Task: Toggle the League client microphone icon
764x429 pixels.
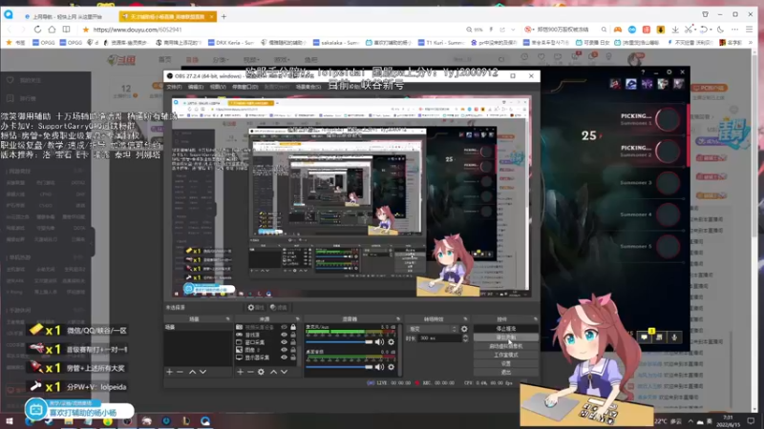Action: click(x=674, y=337)
